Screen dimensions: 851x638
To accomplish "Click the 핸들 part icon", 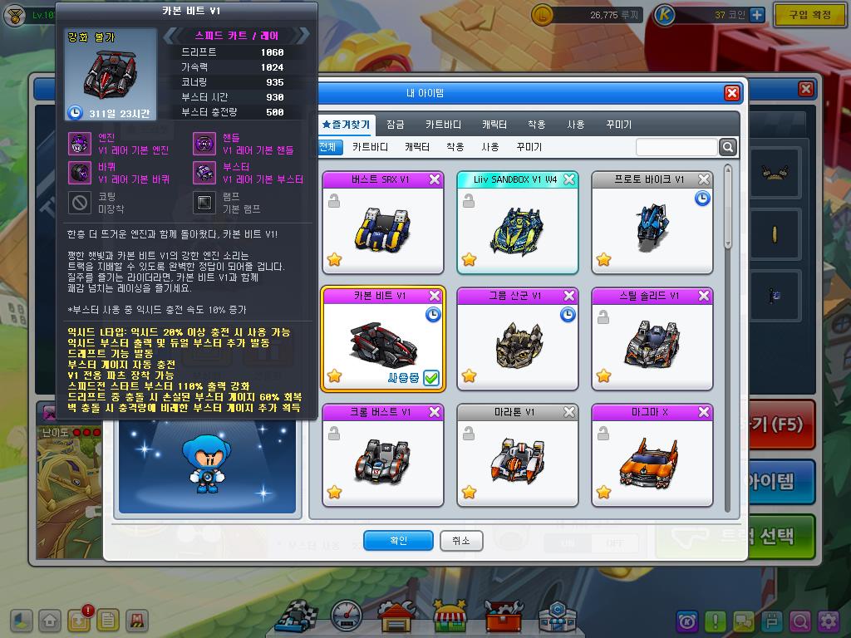I will click(204, 144).
